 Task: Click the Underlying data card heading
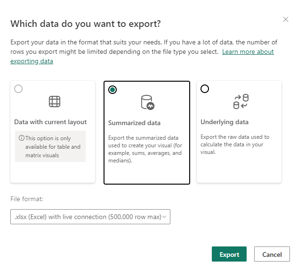pos(225,122)
